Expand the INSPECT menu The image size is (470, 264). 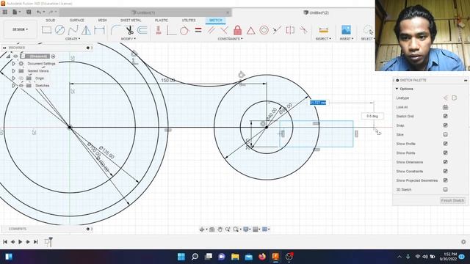click(323, 39)
